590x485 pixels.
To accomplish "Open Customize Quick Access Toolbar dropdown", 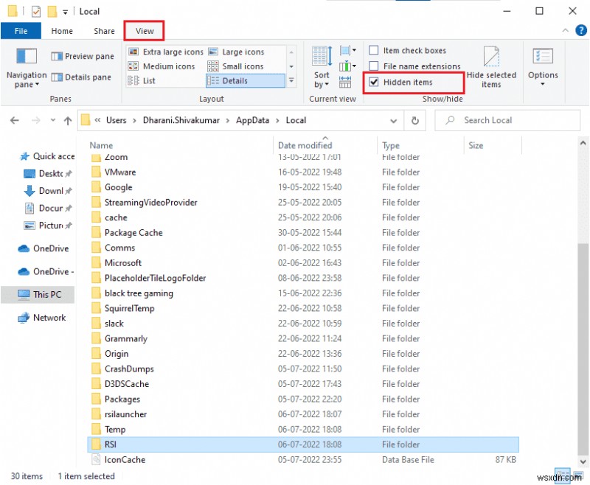I will click(65, 12).
